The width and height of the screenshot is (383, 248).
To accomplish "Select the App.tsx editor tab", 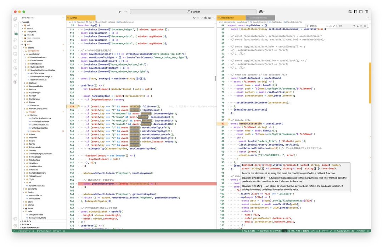I will pyautogui.click(x=74, y=18).
